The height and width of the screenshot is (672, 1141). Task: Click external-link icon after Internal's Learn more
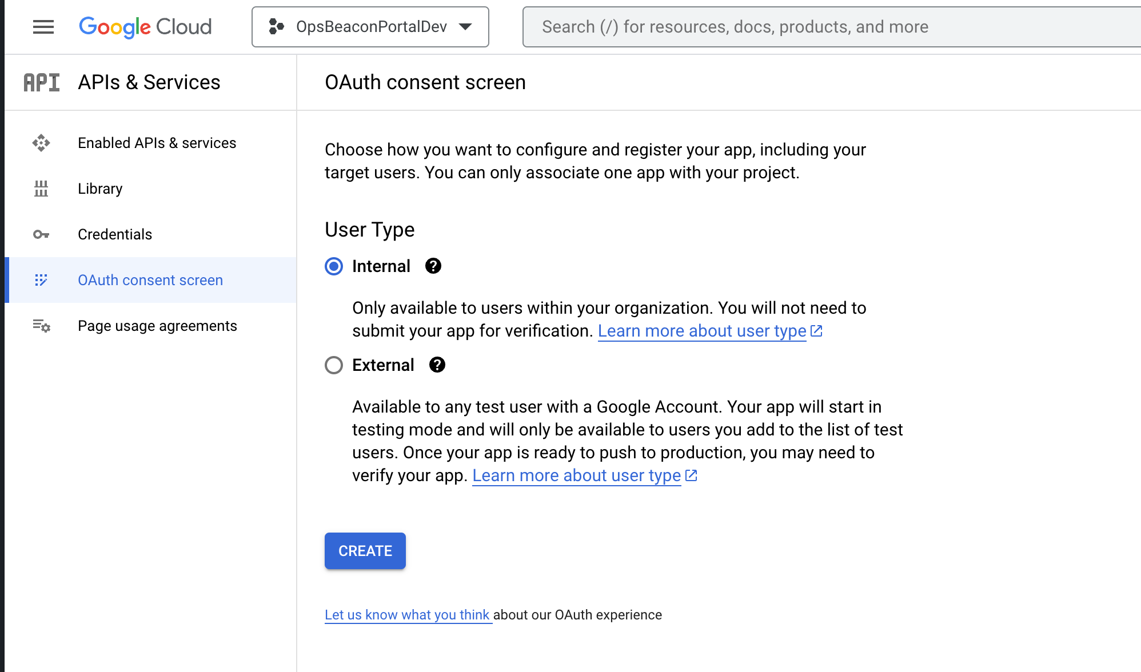coord(816,331)
